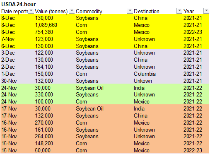Select the USDA 24-hour title cell
The width and height of the screenshot is (210, 154).
(19, 4)
